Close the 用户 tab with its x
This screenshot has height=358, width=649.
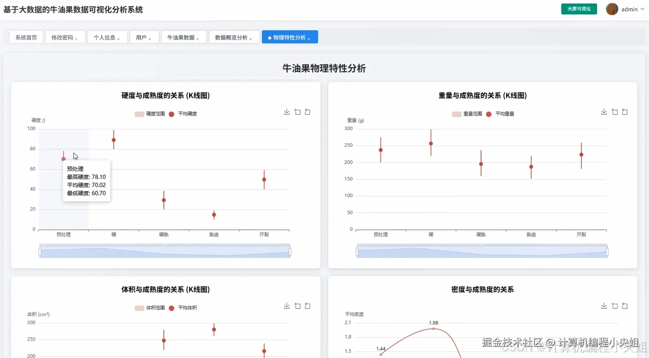150,39
